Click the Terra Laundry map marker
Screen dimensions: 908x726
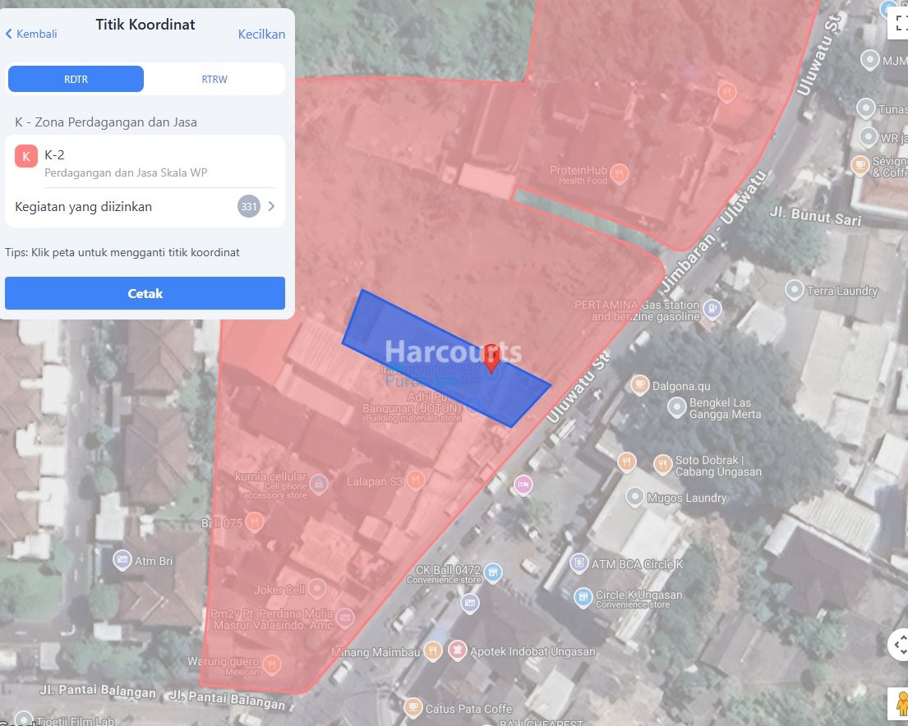(x=794, y=290)
